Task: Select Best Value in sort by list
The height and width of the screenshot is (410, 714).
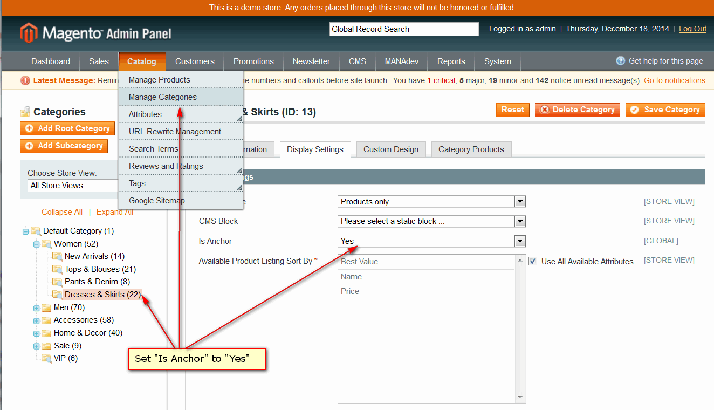Action: [426, 262]
